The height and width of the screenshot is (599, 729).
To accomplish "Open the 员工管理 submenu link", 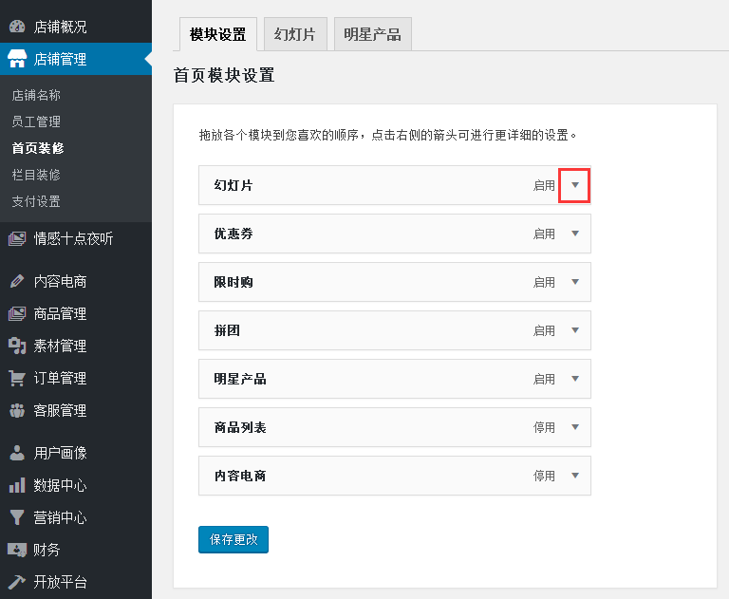I will pyautogui.click(x=36, y=122).
